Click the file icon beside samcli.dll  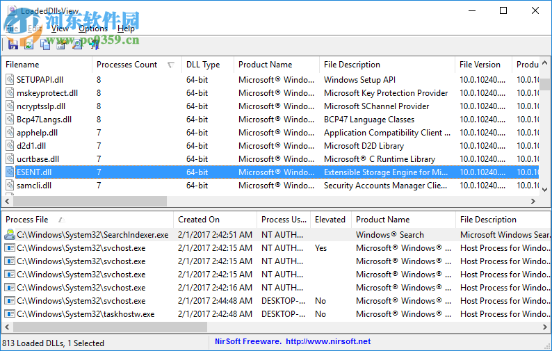coord(10,185)
